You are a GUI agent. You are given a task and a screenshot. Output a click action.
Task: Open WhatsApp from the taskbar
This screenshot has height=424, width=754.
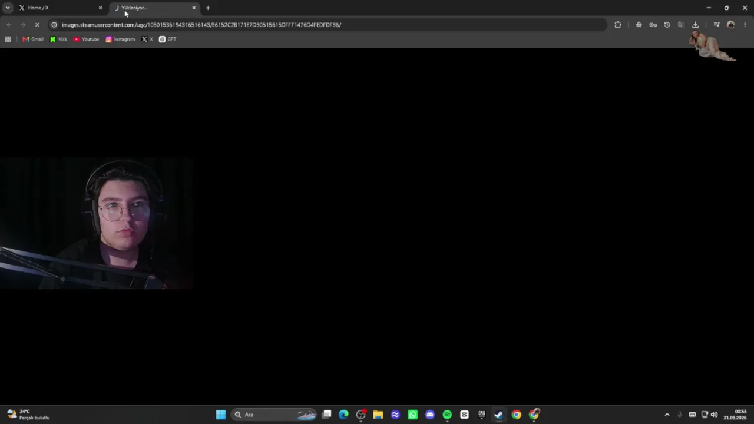412,415
